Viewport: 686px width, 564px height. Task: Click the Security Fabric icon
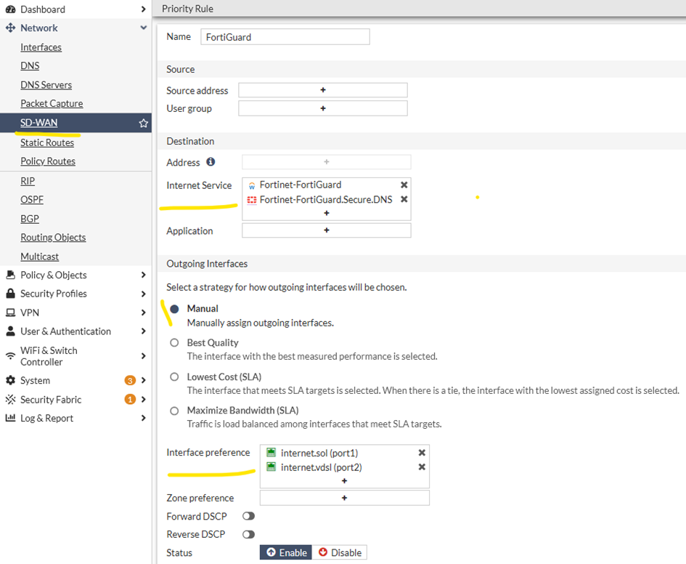[x=10, y=399]
